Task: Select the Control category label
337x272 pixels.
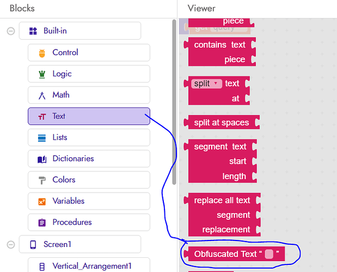Action: click(x=65, y=52)
